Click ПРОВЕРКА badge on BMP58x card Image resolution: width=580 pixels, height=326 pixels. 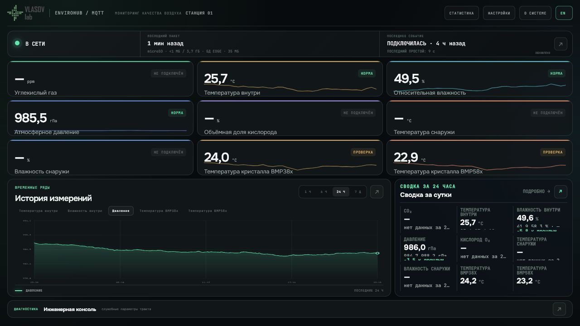pos(553,152)
